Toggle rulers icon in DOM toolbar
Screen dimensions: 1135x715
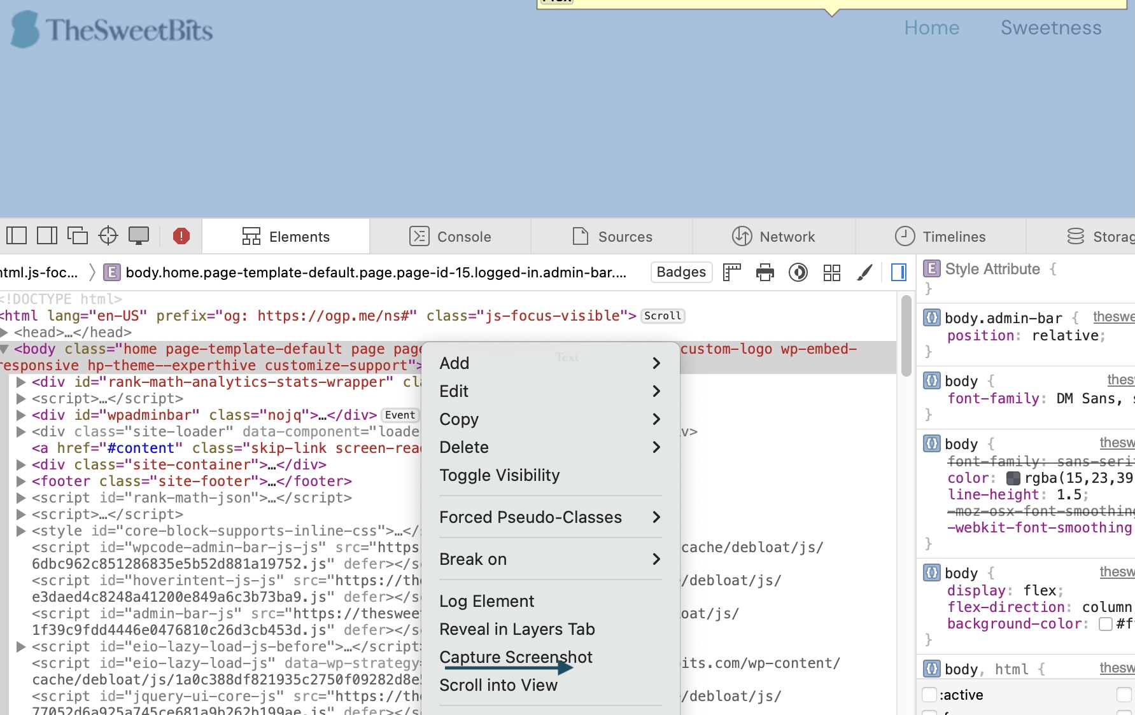[732, 272]
